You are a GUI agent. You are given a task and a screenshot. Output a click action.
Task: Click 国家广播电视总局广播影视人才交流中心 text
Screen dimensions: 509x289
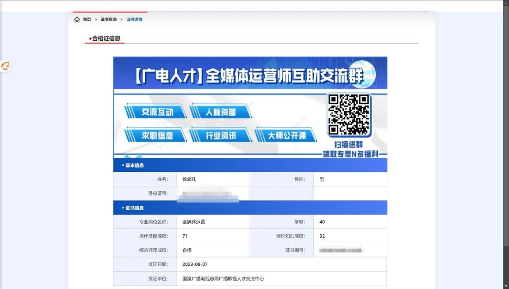[x=223, y=279]
